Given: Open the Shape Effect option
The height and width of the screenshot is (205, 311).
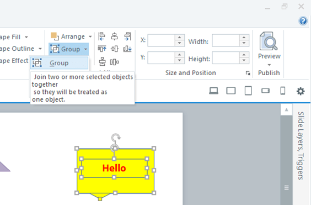Looking at the screenshot, I should (14, 61).
